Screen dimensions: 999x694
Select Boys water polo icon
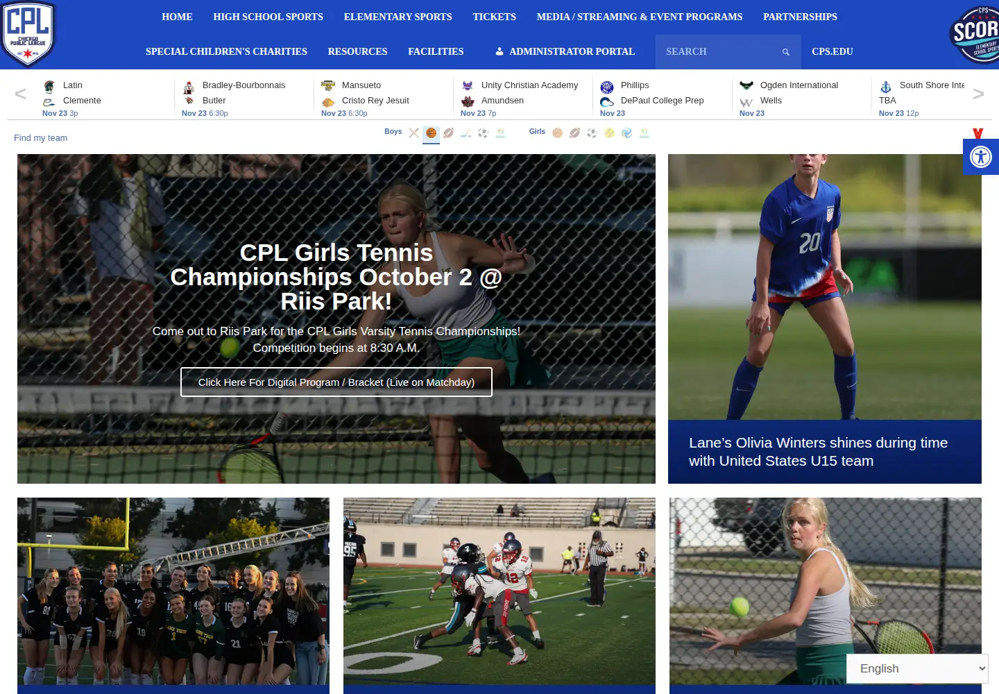click(500, 133)
